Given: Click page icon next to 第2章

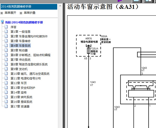Looking at the screenshot, I should pyautogui.click(x=6, y=36).
